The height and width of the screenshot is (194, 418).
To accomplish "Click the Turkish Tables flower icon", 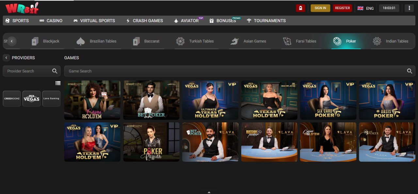I will point(180,41).
